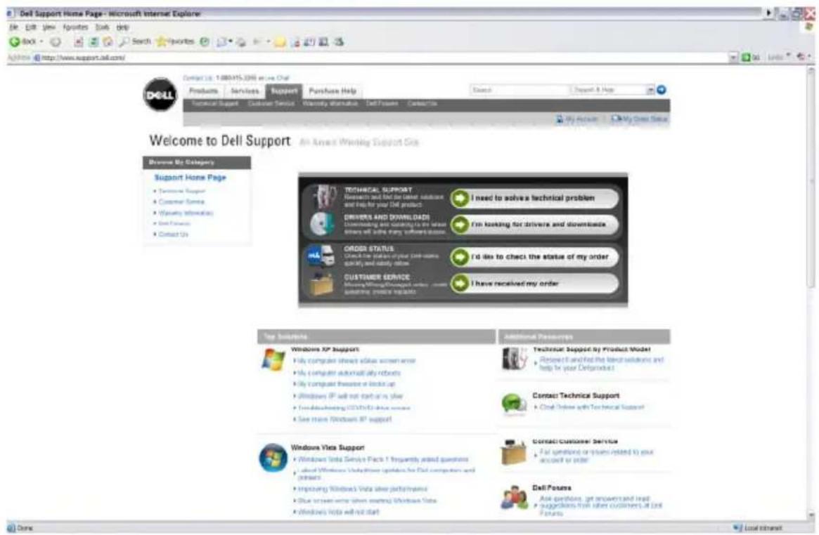Viewport: 819px width, 535px height.
Task: Open the Back button history dropdown arrow
Action: pos(41,41)
